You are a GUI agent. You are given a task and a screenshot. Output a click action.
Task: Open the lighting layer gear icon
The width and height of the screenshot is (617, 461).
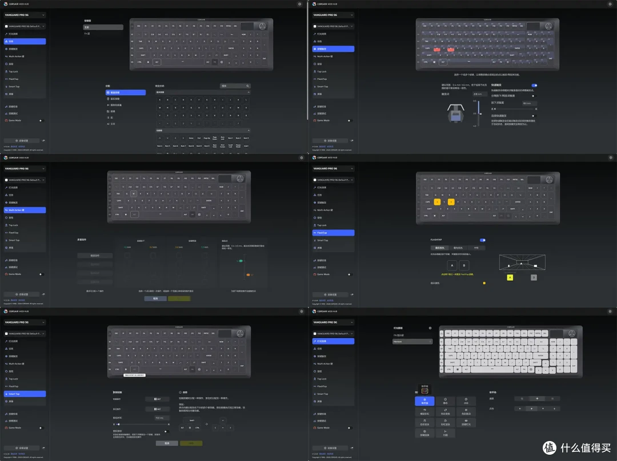[430, 327]
